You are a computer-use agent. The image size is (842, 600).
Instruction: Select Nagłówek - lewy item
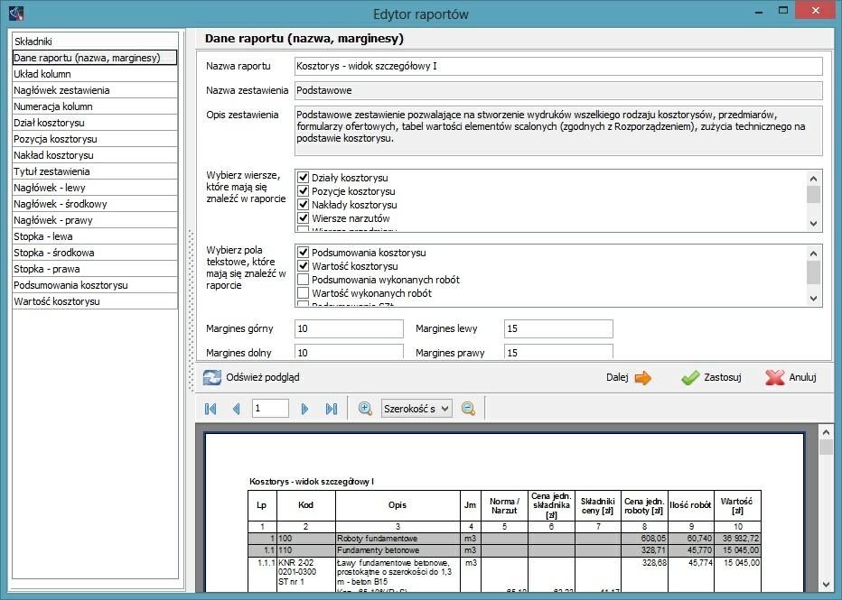click(95, 188)
